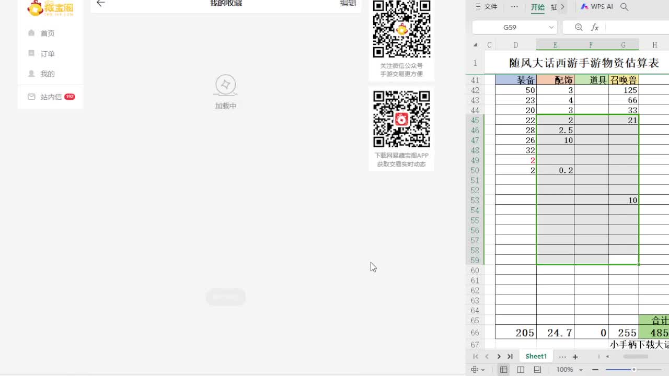The width and height of the screenshot is (669, 376).
Task: Select the grid view icon in the status bar
Action: click(503, 369)
